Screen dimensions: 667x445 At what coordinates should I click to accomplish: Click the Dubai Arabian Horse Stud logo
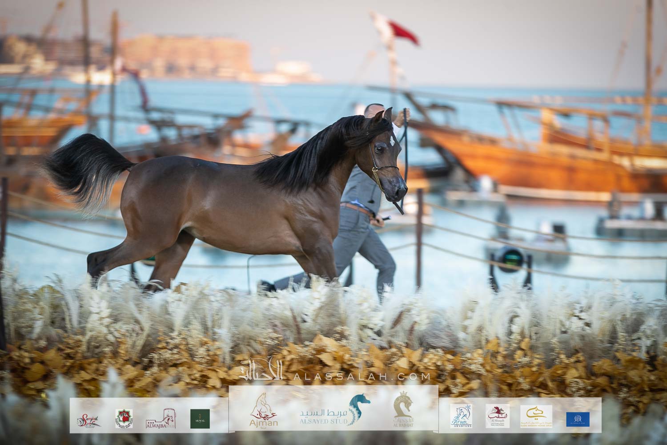[536, 417]
